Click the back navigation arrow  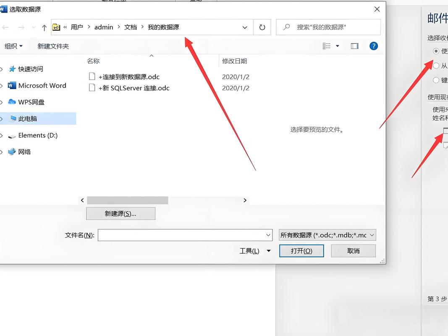[x=5, y=27]
